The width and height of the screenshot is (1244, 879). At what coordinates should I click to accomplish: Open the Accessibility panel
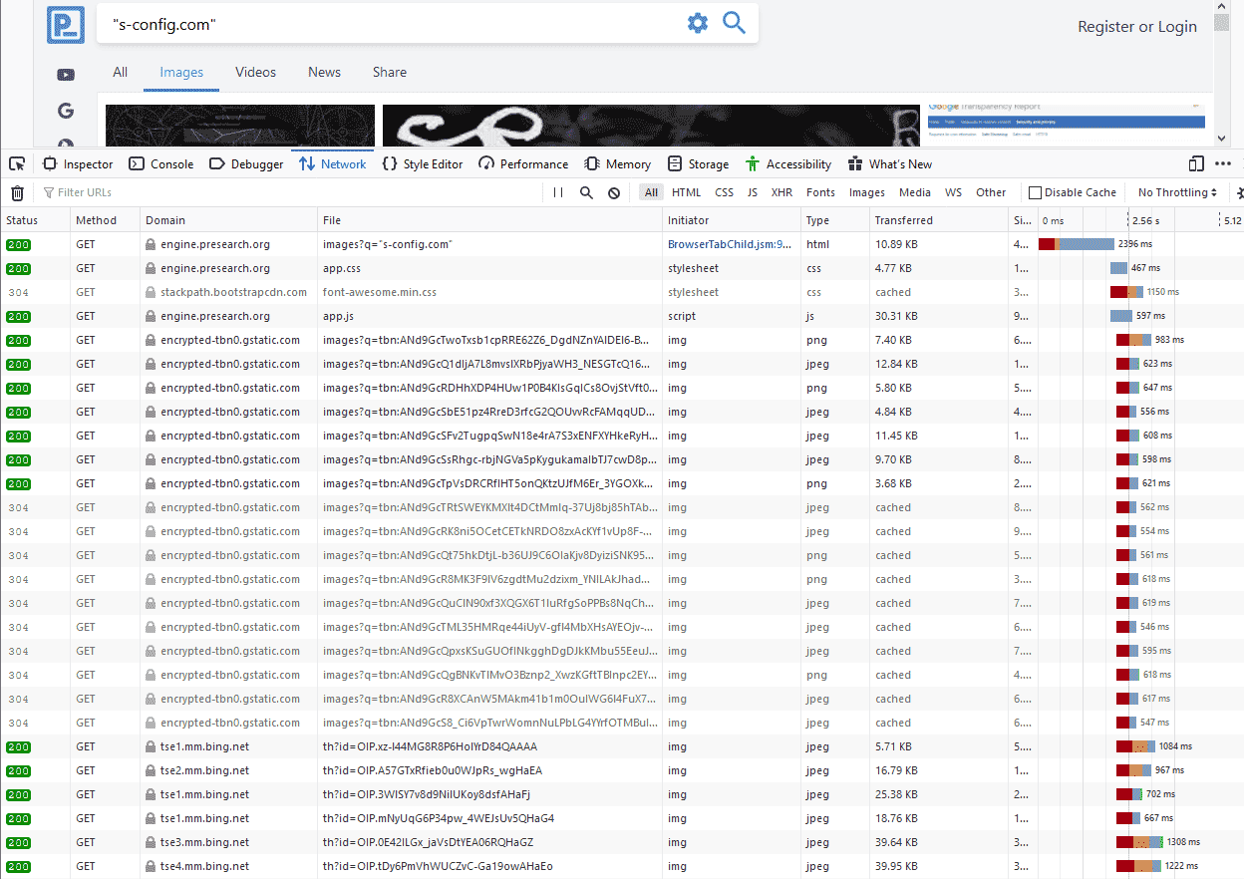tap(788, 164)
